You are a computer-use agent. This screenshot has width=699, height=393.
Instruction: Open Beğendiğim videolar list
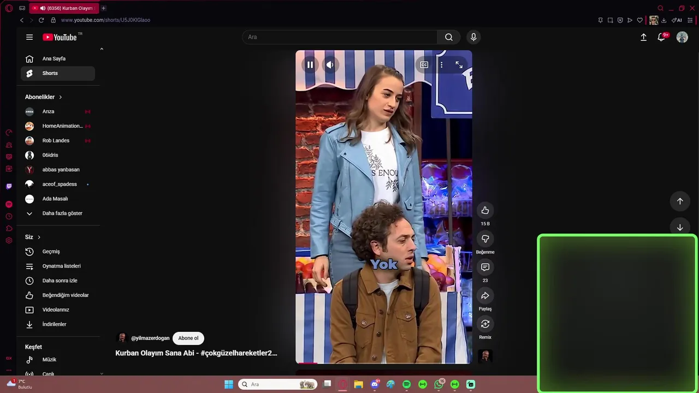click(58, 295)
